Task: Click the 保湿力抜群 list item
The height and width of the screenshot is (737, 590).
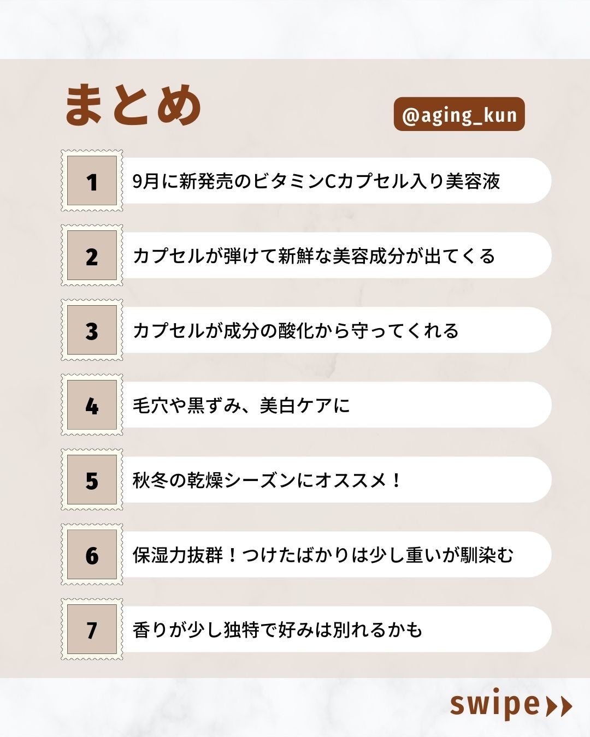Action: [x=323, y=555]
